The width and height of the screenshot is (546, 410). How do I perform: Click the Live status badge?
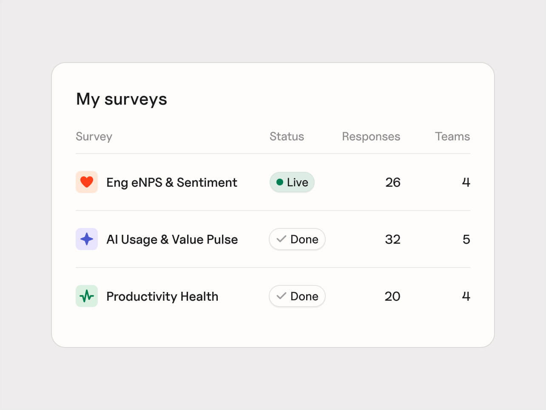tap(292, 182)
